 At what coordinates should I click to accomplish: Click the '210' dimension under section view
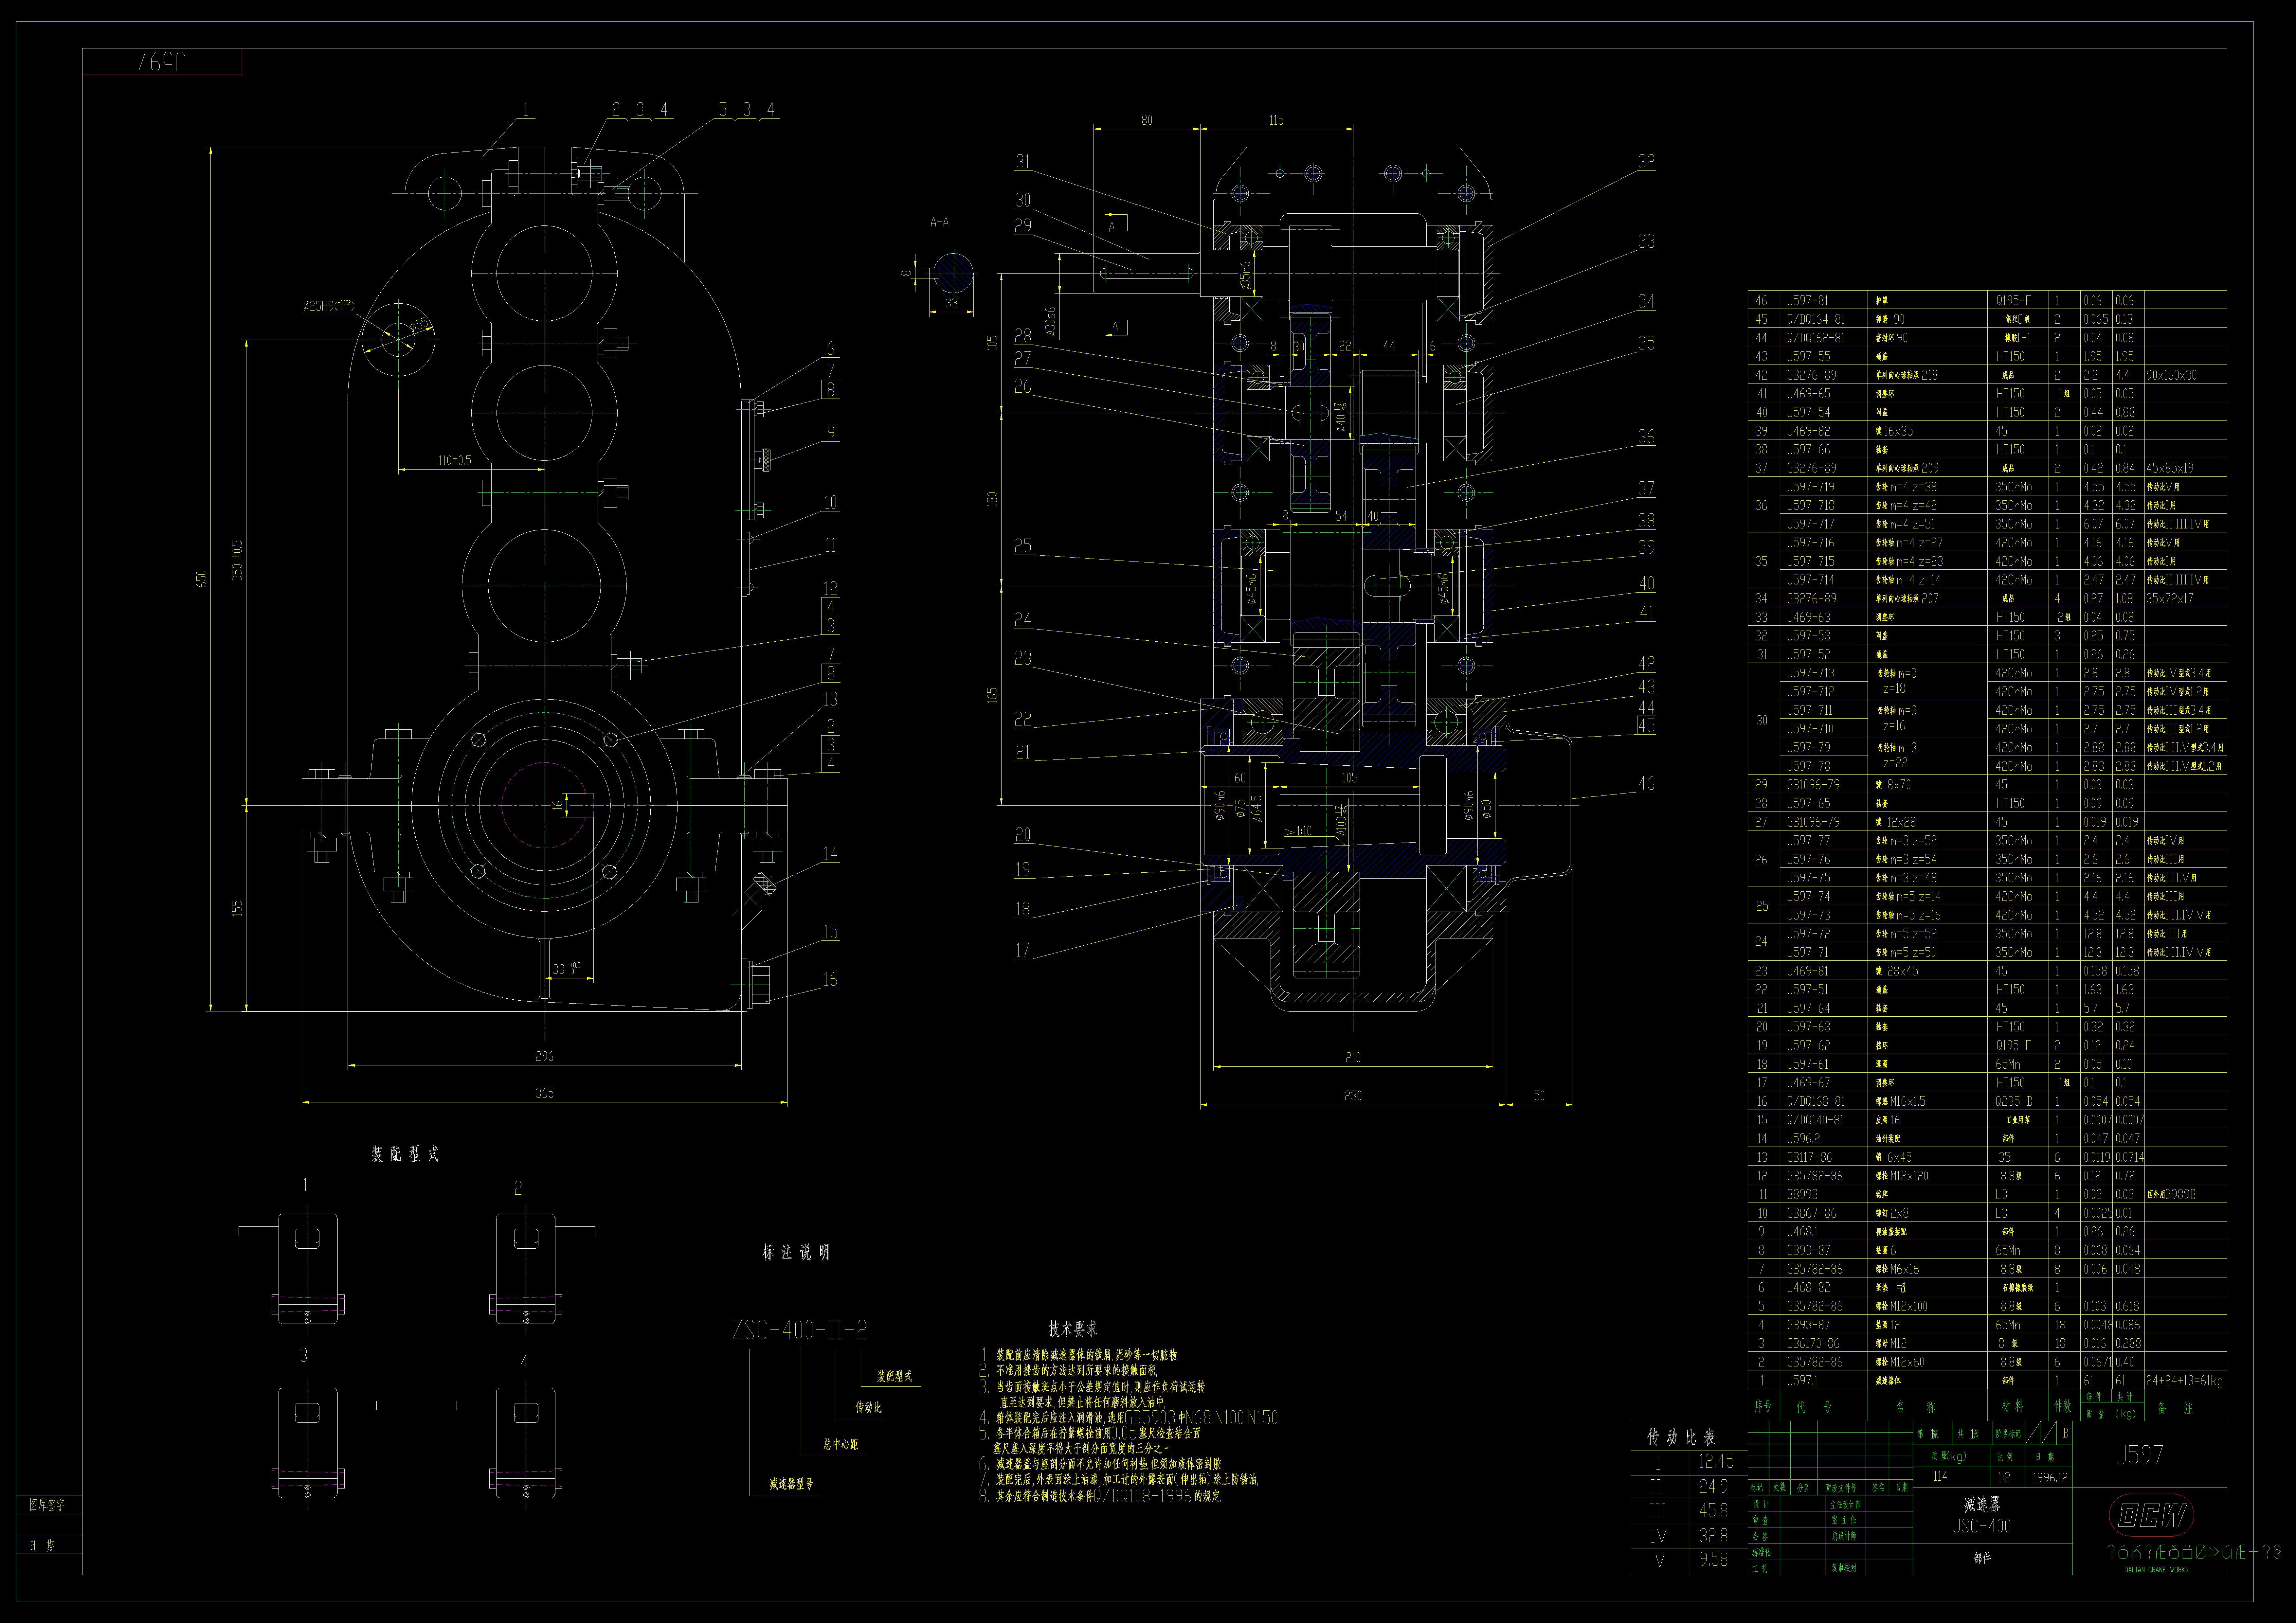[x=1353, y=1057]
